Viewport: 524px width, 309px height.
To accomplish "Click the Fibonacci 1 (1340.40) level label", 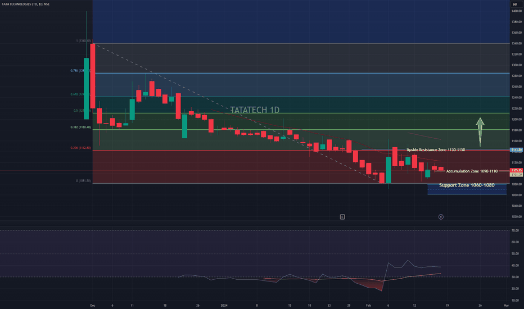I will click(83, 41).
